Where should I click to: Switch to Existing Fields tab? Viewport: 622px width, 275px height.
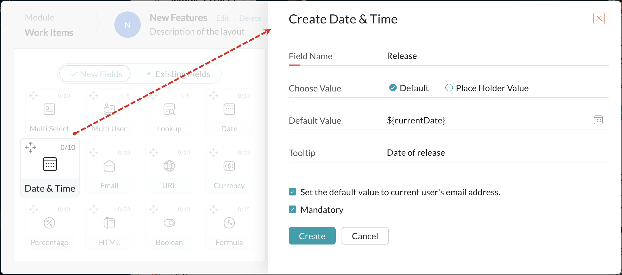[x=179, y=74]
